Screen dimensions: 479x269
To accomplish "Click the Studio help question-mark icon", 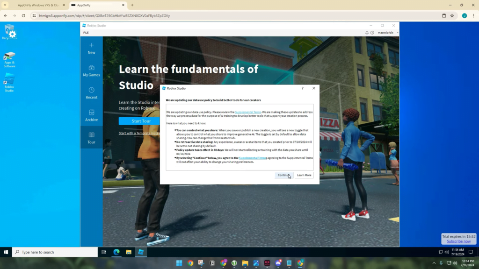I will click(372, 33).
